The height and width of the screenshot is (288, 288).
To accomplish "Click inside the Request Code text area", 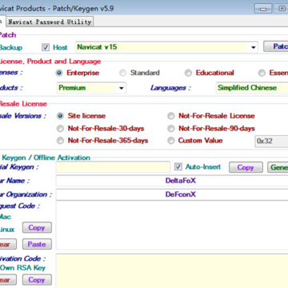I will coord(172,226).
